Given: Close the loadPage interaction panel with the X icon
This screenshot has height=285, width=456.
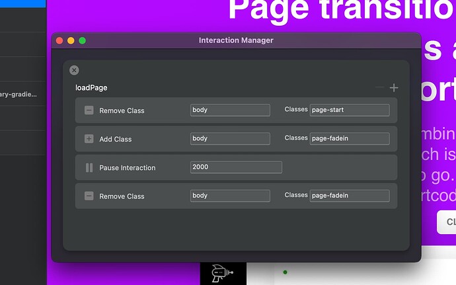Looking at the screenshot, I should (x=74, y=70).
